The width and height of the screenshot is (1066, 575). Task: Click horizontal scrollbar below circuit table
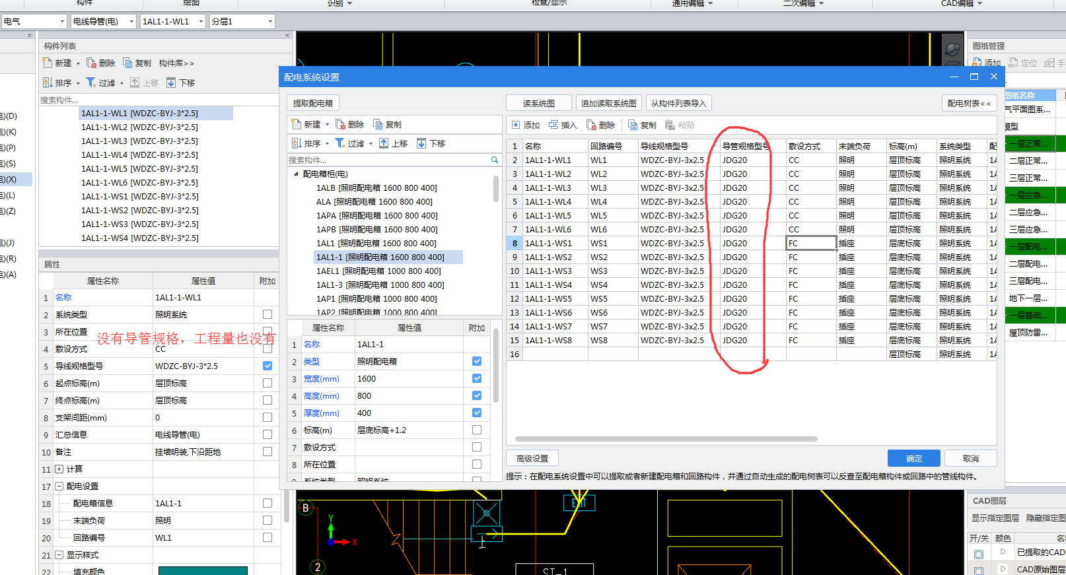[x=666, y=438]
